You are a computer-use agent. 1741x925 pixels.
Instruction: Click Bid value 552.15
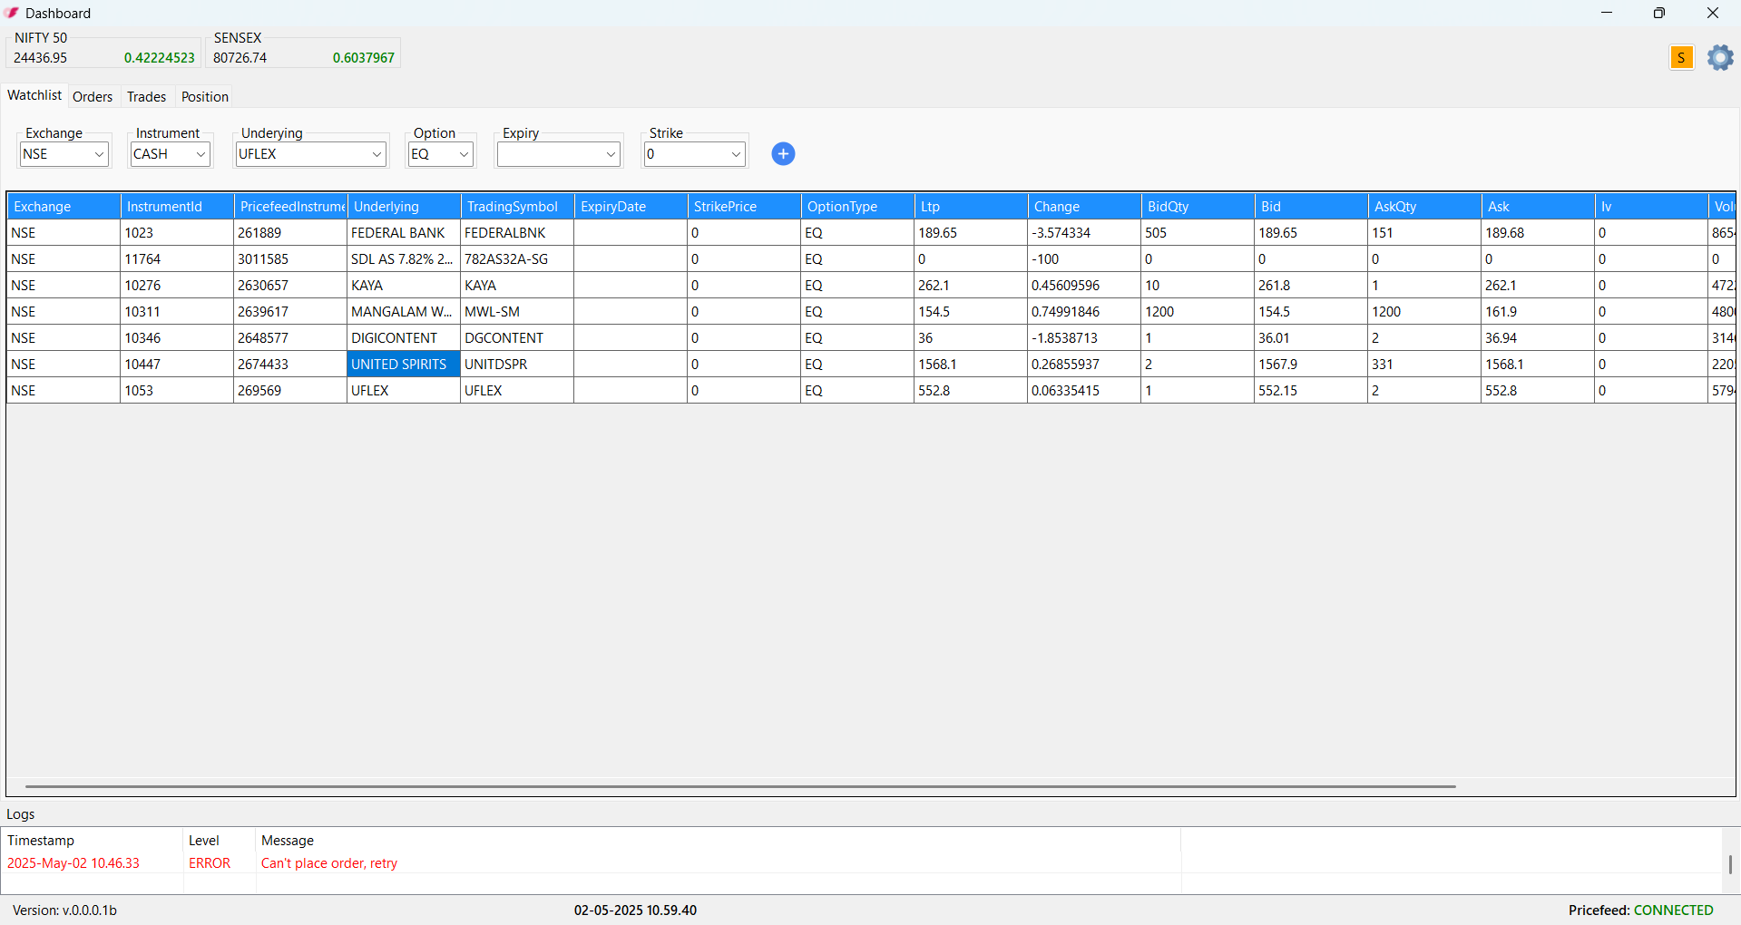coord(1311,391)
